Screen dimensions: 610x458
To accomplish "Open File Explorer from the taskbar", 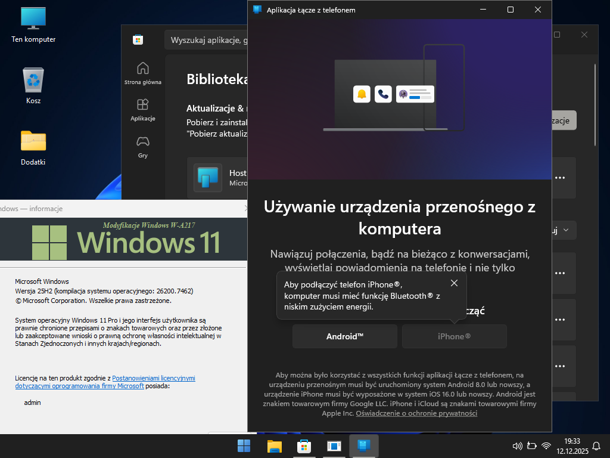I will 274,446.
